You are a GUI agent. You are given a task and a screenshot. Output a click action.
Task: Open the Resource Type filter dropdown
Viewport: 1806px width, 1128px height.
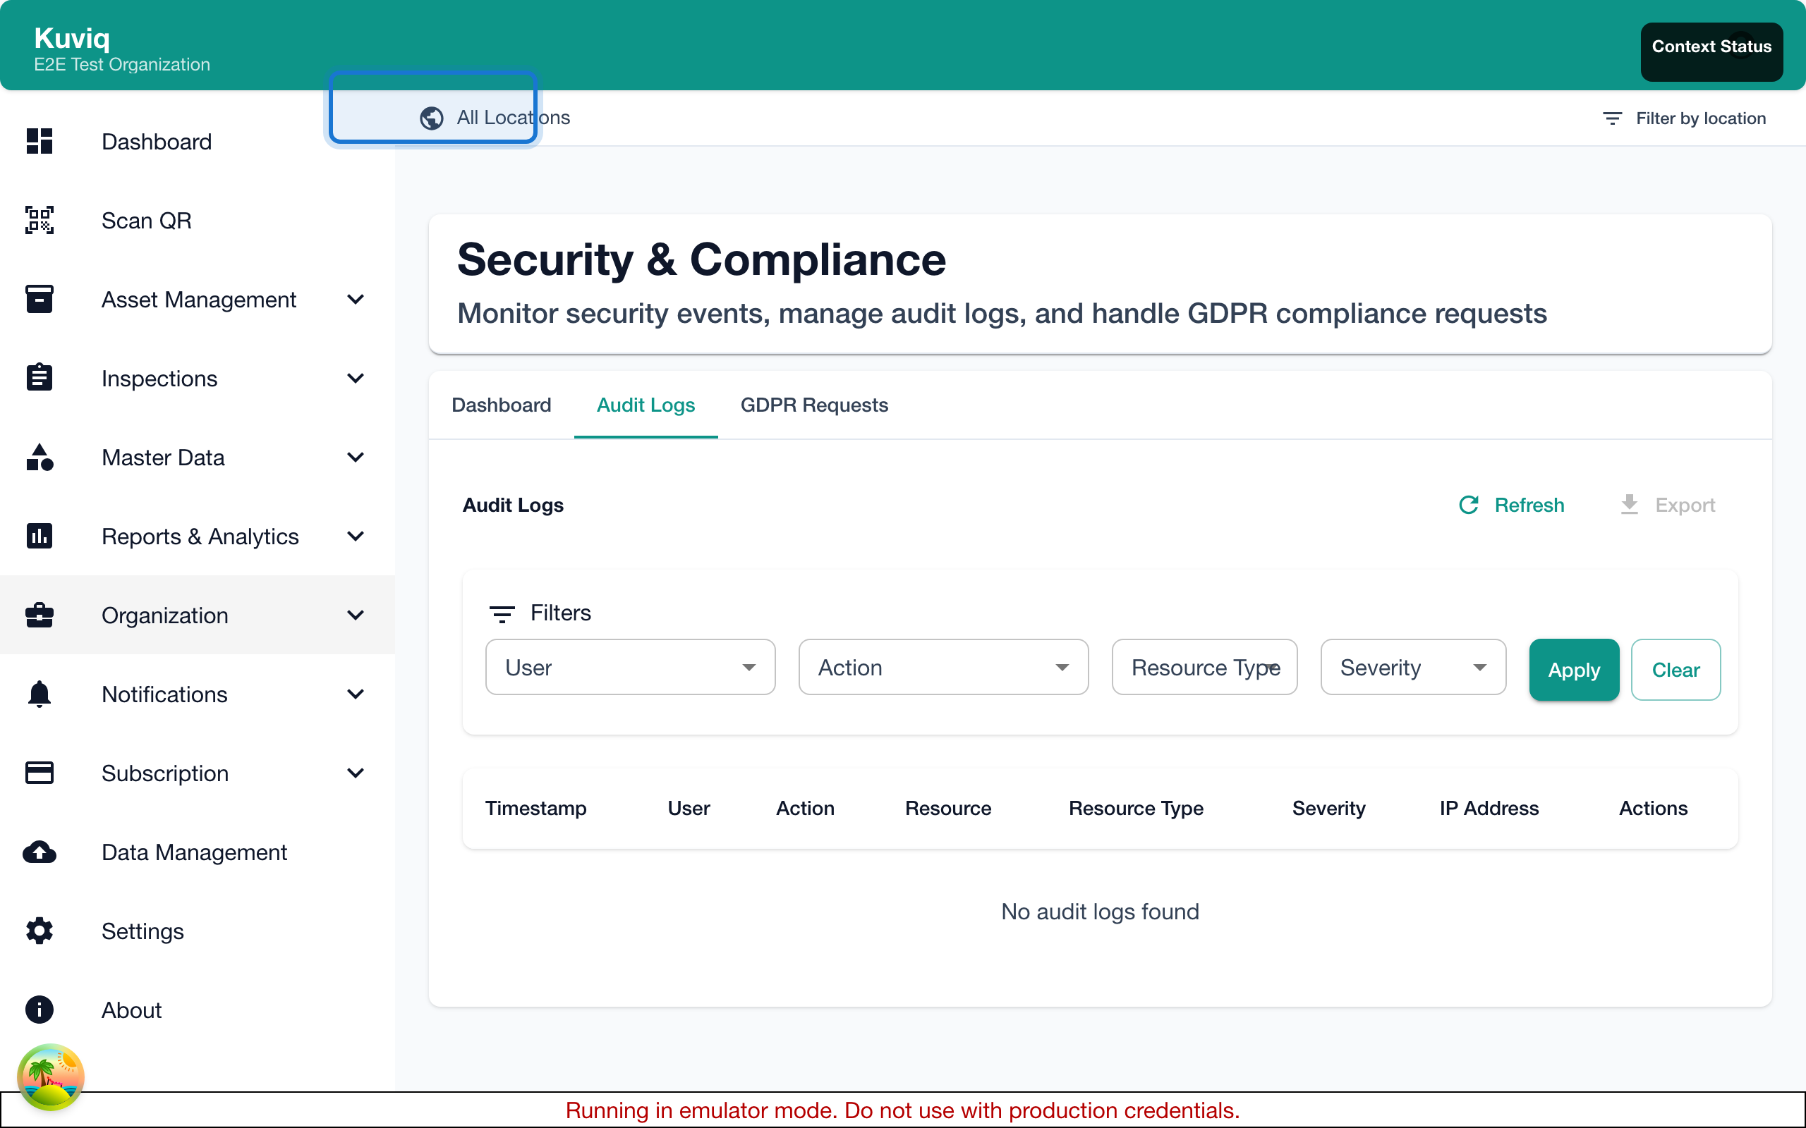point(1204,667)
